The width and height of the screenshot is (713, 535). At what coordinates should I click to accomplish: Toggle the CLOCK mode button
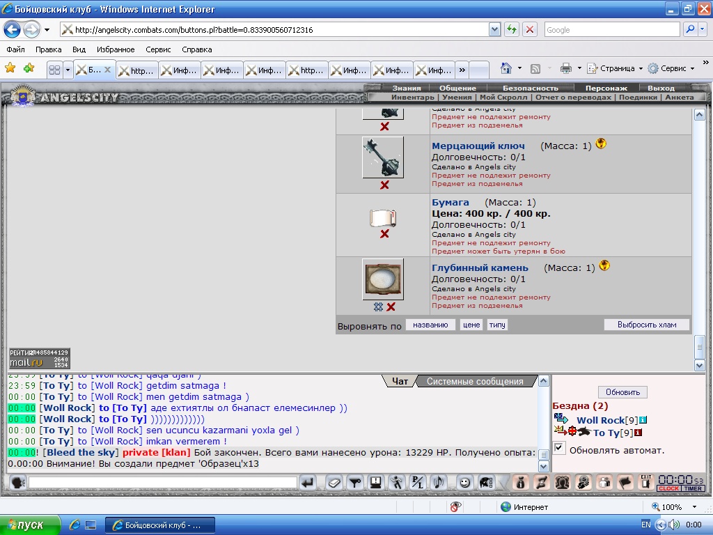coord(669,488)
